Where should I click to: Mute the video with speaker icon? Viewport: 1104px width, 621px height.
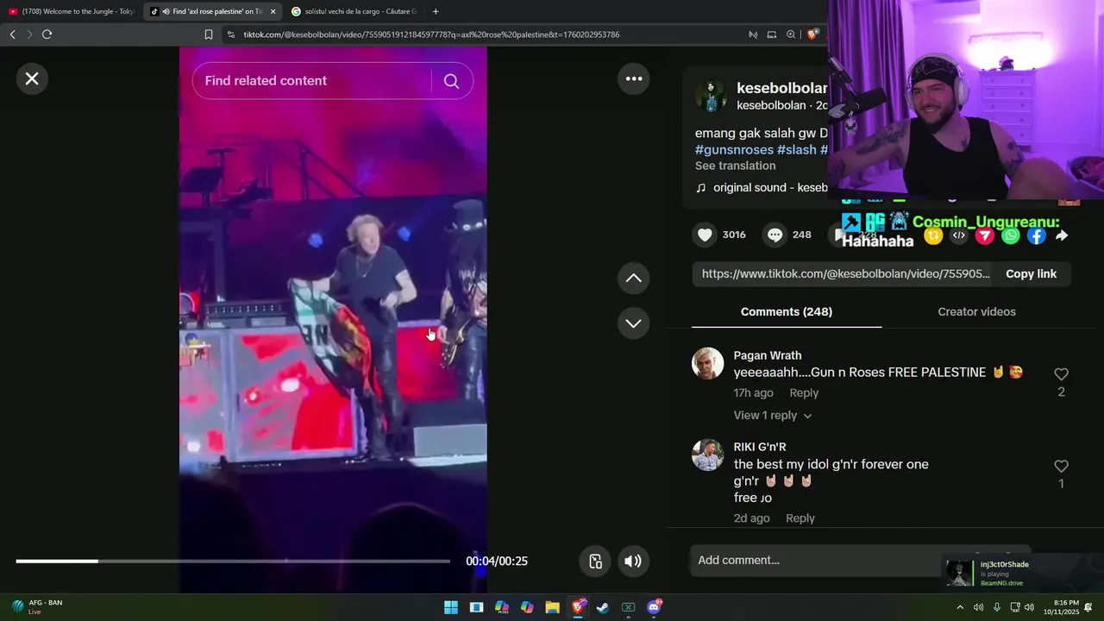pyautogui.click(x=633, y=561)
